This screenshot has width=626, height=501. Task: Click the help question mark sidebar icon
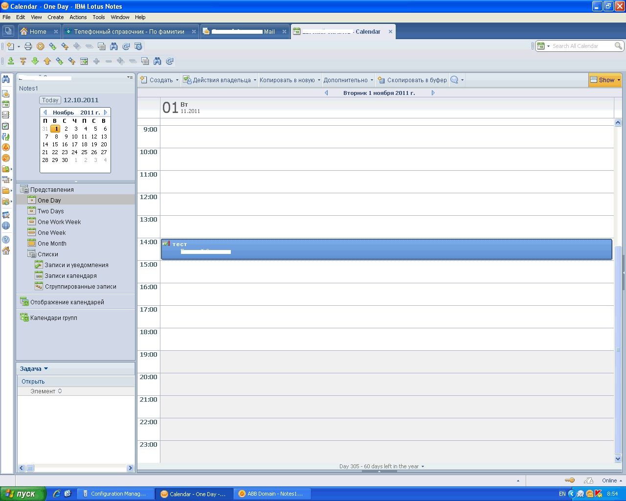pos(6,240)
